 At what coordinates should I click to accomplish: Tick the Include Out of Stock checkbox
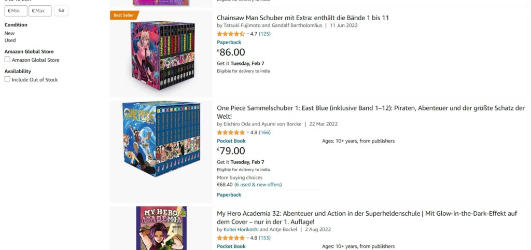[x=7, y=79]
